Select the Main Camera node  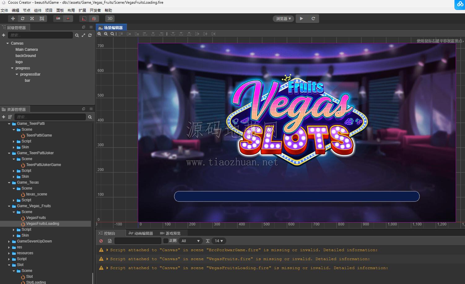click(27, 50)
